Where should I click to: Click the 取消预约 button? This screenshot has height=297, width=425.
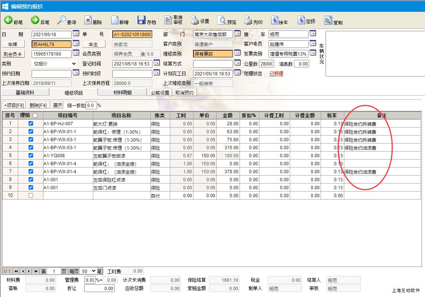coord(184,93)
